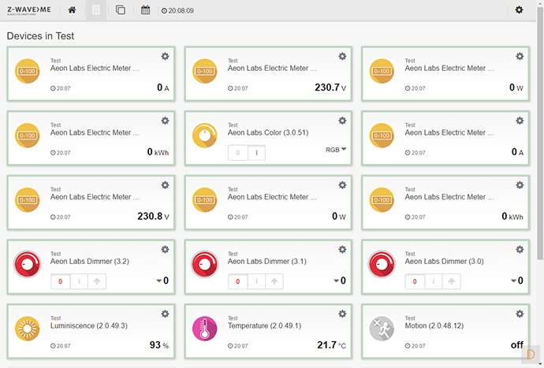Open the events calendar icon
This screenshot has width=544, height=368.
(145, 10)
